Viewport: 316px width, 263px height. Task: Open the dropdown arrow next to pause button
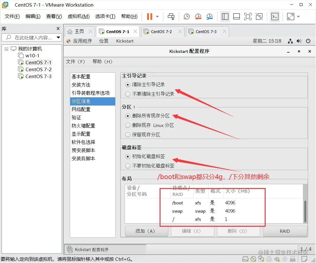click(x=157, y=17)
